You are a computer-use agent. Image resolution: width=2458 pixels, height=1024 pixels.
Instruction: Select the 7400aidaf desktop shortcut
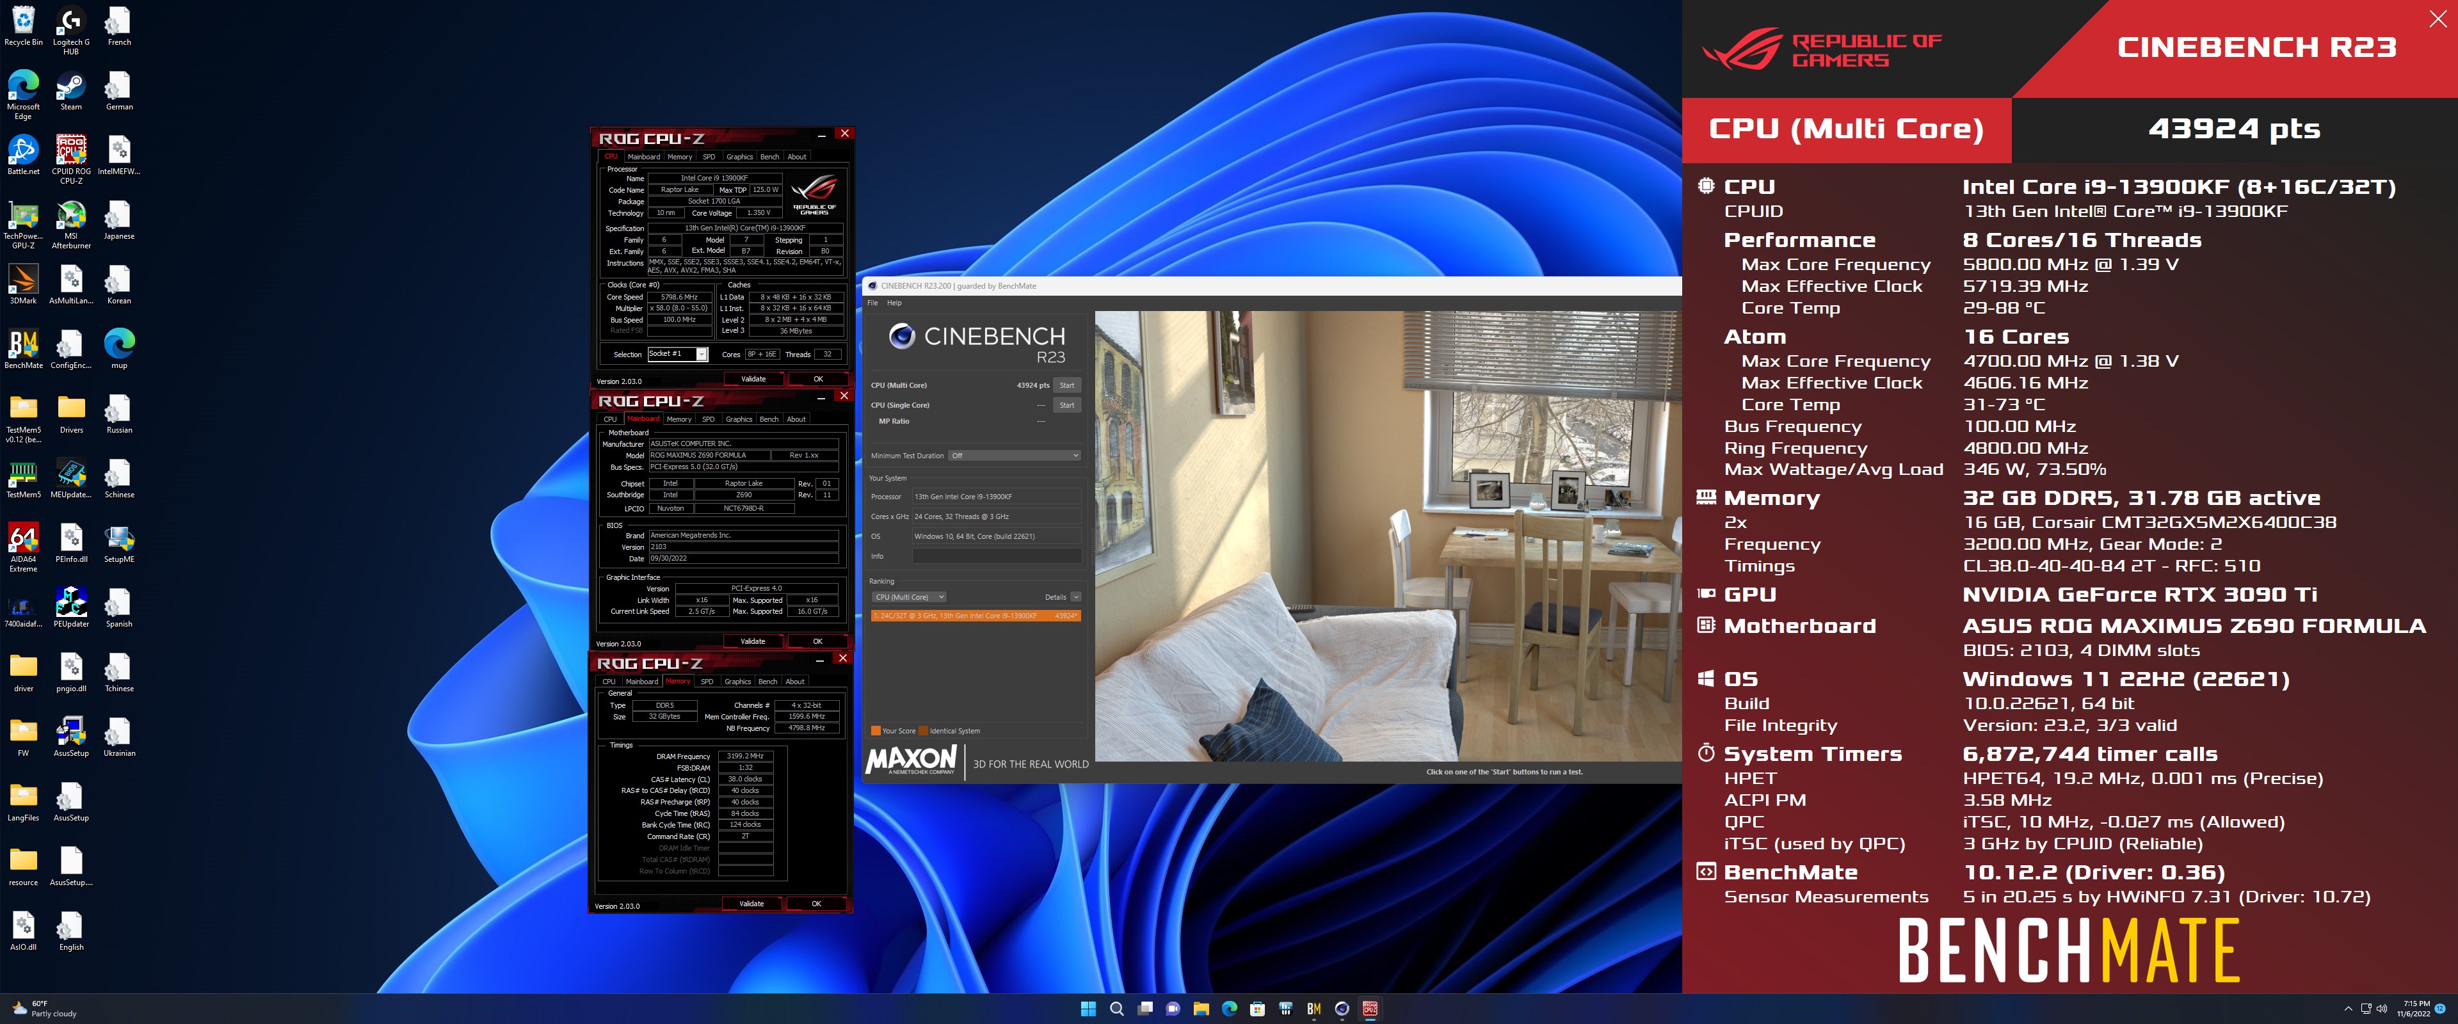click(x=23, y=608)
